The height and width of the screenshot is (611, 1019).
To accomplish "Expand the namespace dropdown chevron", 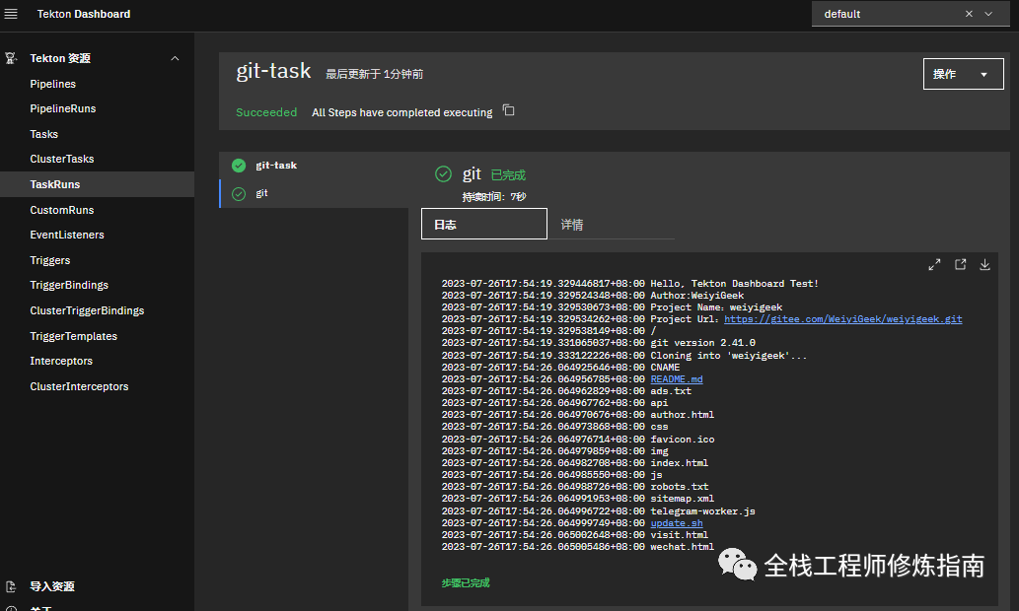I will point(988,14).
